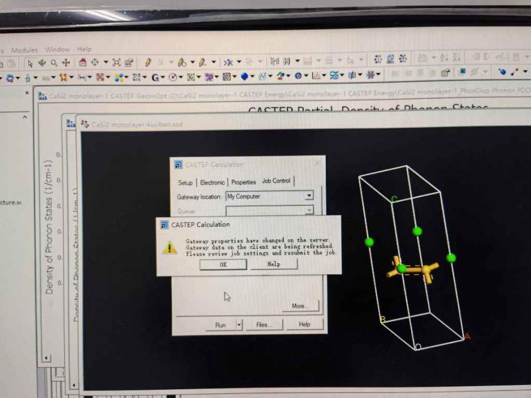Click the blue diamond module icon

pos(244,77)
